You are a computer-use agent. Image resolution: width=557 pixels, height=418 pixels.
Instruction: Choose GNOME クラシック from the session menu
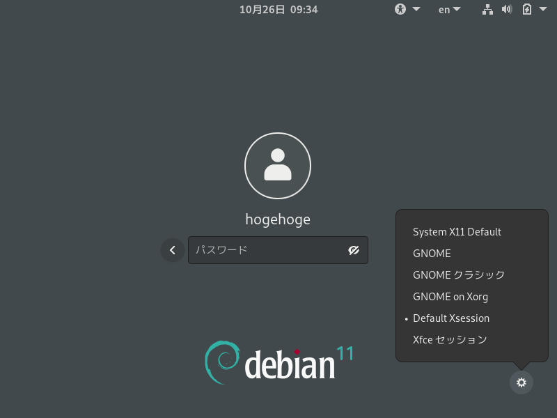(459, 275)
